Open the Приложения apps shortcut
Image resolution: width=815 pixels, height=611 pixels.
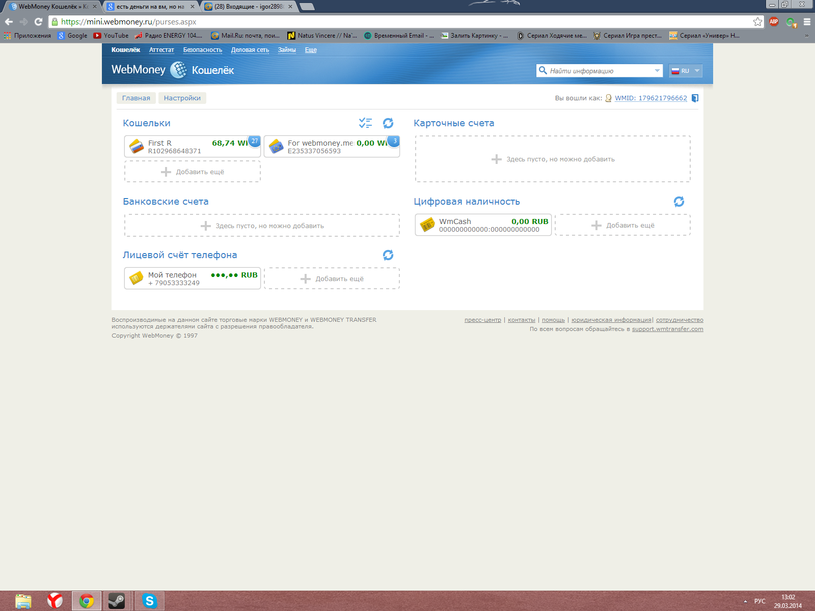(28, 36)
